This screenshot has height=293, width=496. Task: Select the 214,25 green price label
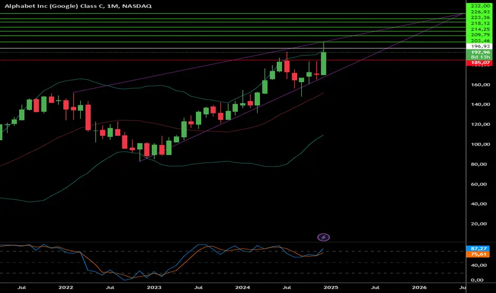pyautogui.click(x=480, y=29)
